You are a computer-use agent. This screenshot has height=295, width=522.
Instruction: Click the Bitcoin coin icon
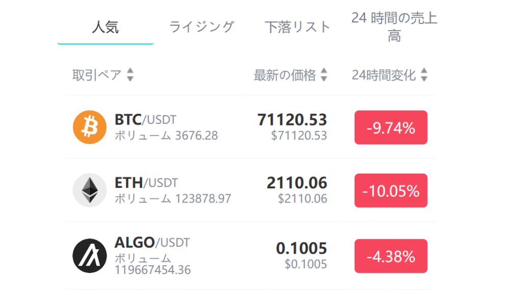(x=89, y=127)
